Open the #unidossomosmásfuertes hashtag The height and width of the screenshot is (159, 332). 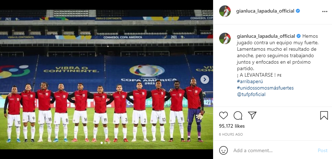(x=265, y=88)
